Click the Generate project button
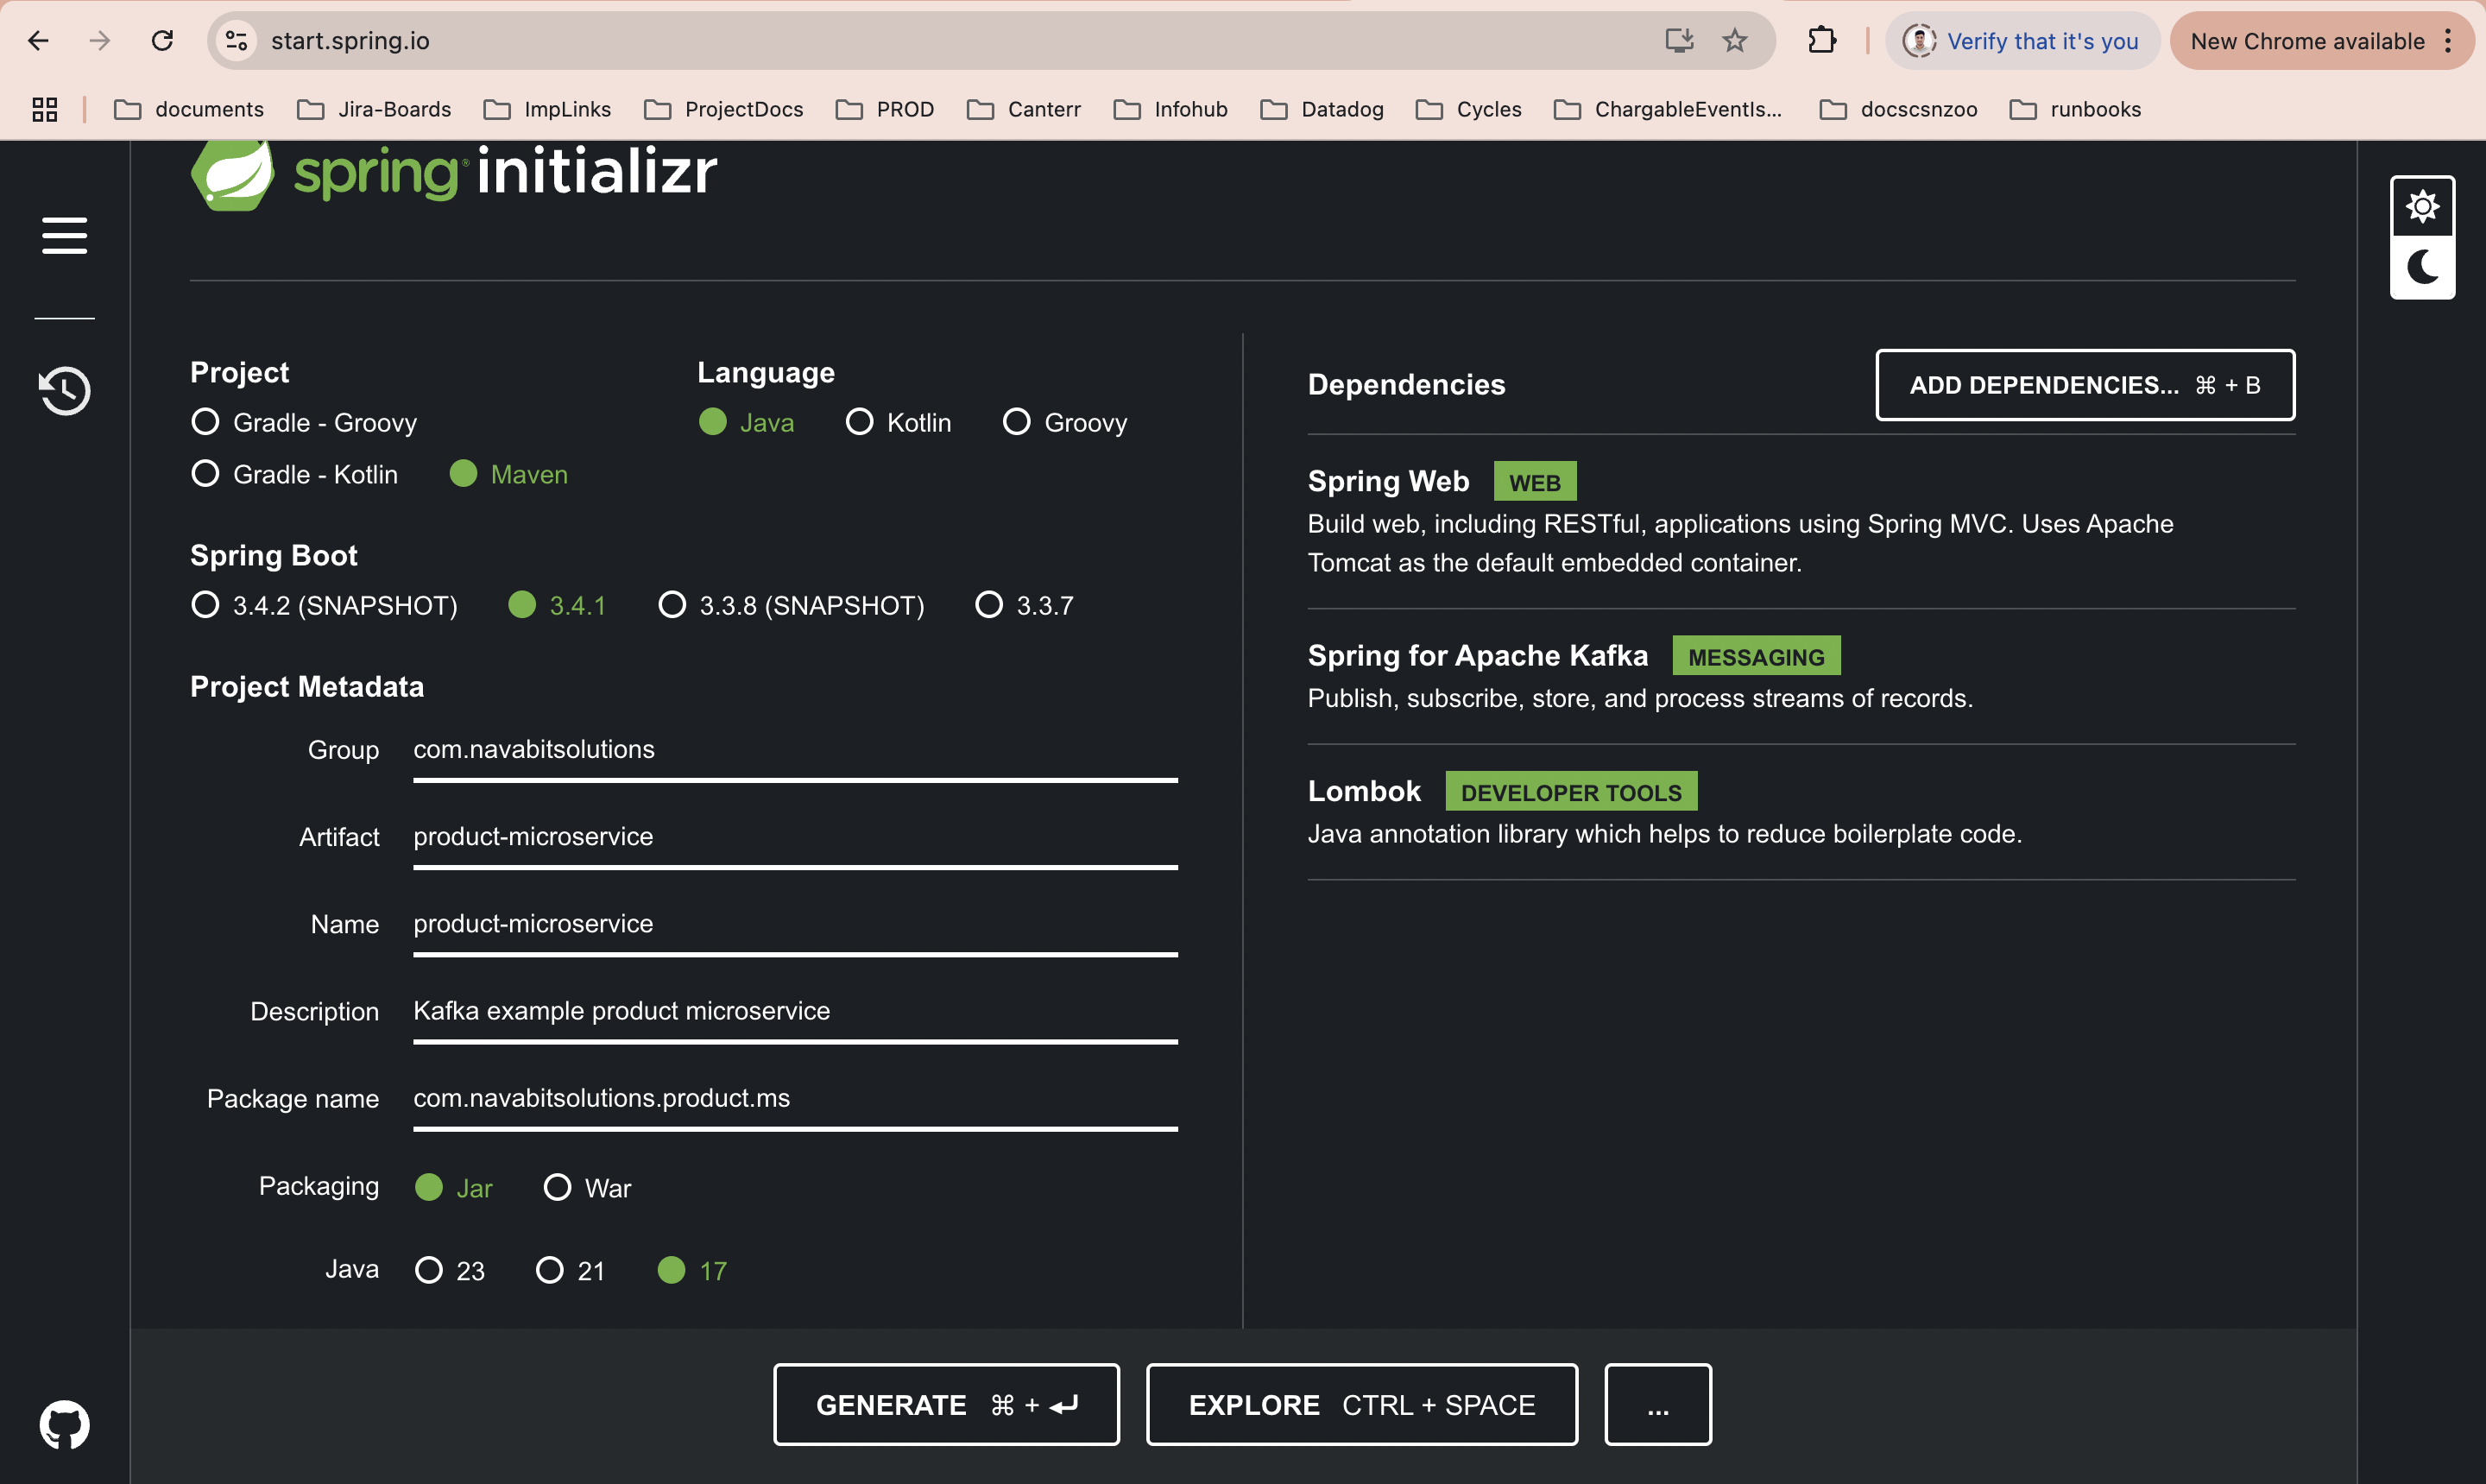The height and width of the screenshot is (1484, 2486). coord(945,1405)
